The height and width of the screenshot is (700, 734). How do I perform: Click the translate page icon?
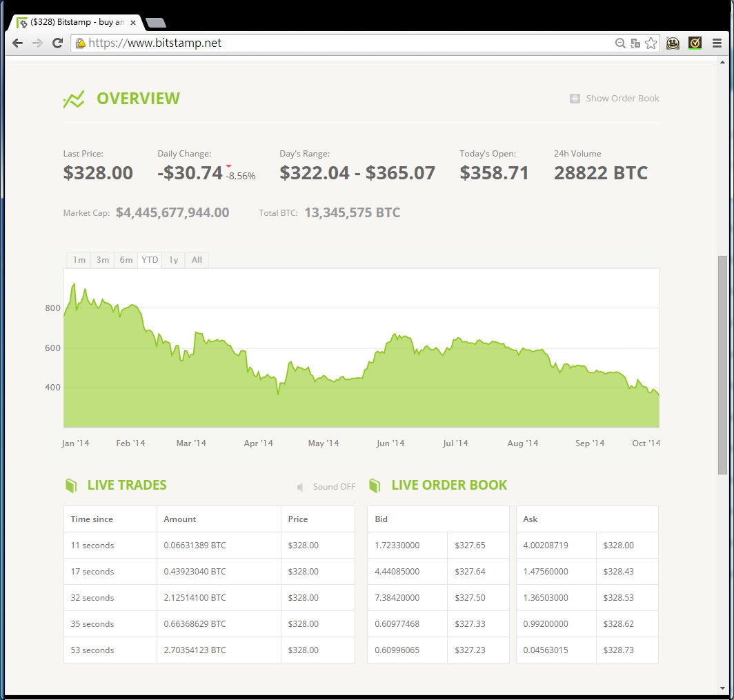(x=635, y=43)
